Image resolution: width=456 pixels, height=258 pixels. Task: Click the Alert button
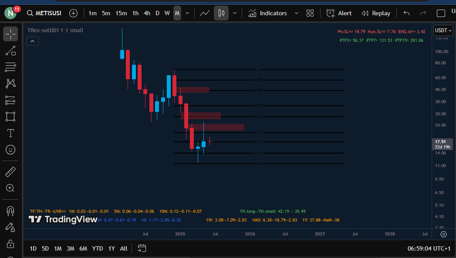[x=339, y=13]
